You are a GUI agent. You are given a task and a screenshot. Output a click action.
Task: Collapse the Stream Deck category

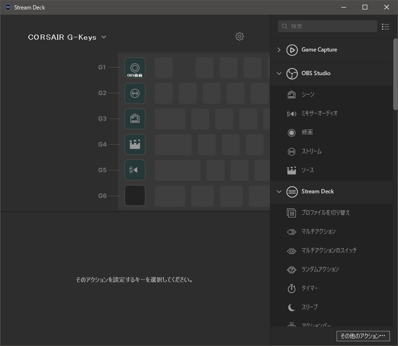279,191
